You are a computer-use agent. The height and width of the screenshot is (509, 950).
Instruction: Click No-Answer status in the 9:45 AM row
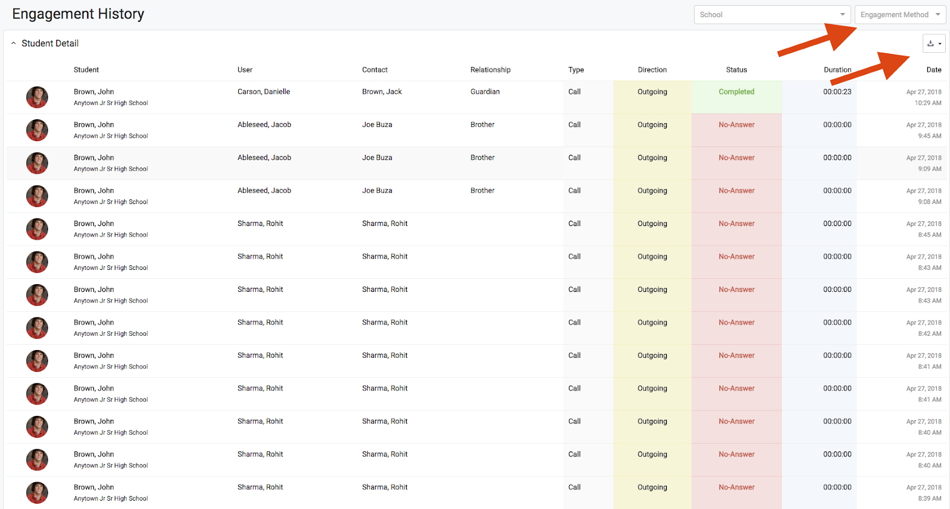tap(736, 125)
